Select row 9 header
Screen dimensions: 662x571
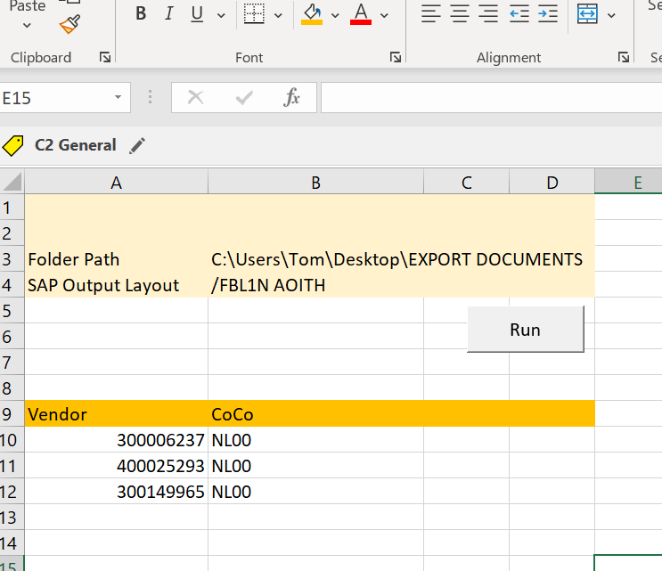12,414
